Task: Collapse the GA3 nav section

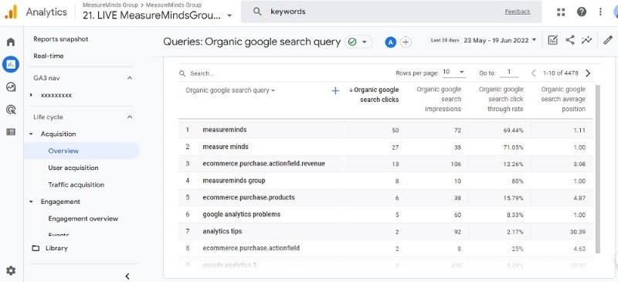Action: point(130,78)
